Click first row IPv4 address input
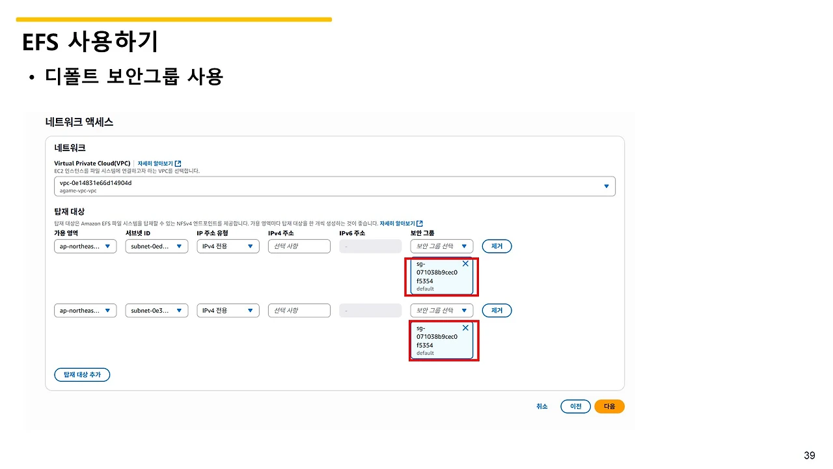The width and height of the screenshot is (833, 469). click(299, 246)
